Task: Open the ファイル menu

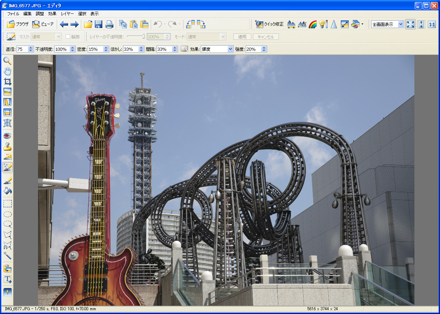Action: (x=13, y=14)
